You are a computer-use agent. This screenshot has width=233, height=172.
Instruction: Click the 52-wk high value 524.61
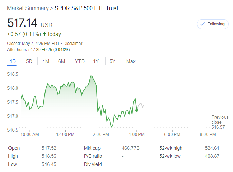pos(212,148)
